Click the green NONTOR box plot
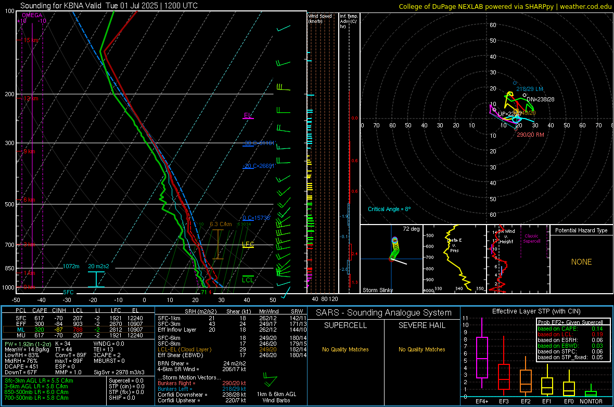Image resolution: width=614 pixels, height=407 pixels. click(x=591, y=391)
